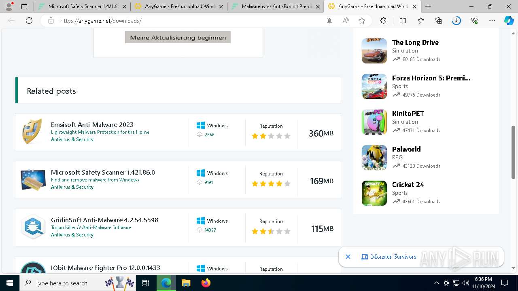Open the Copilot sidebar icon
This screenshot has height=291, width=518.
(x=509, y=21)
